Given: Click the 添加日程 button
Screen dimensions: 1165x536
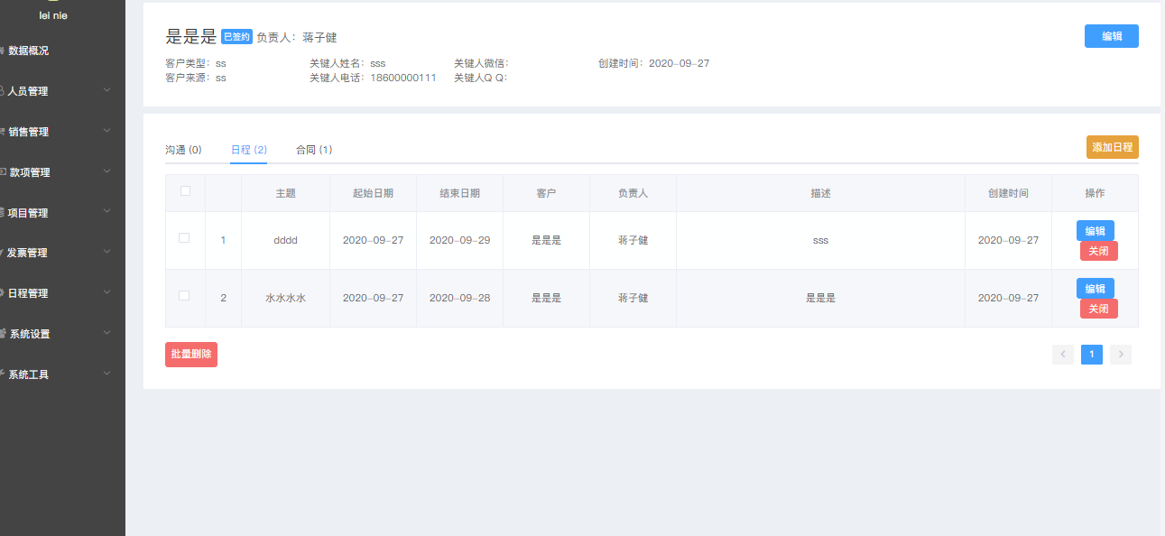Looking at the screenshot, I should (1113, 147).
